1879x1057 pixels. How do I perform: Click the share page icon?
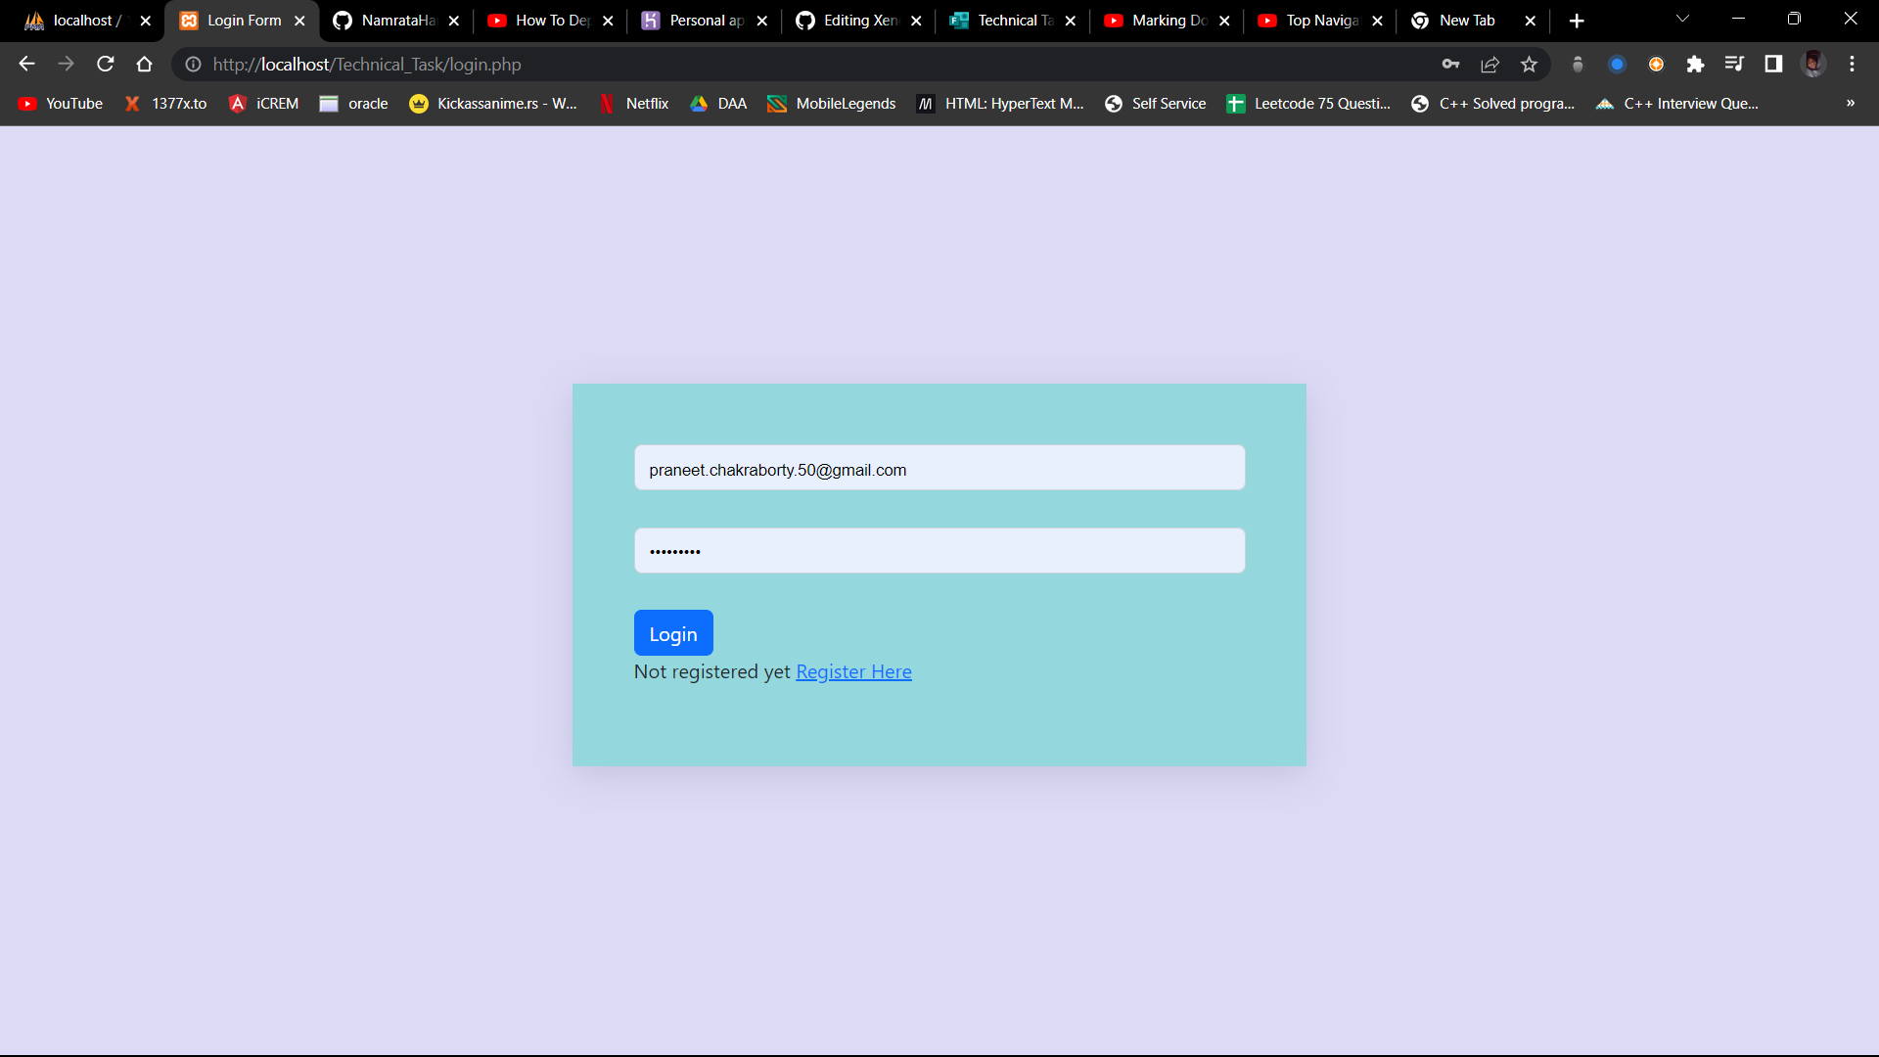click(1489, 65)
